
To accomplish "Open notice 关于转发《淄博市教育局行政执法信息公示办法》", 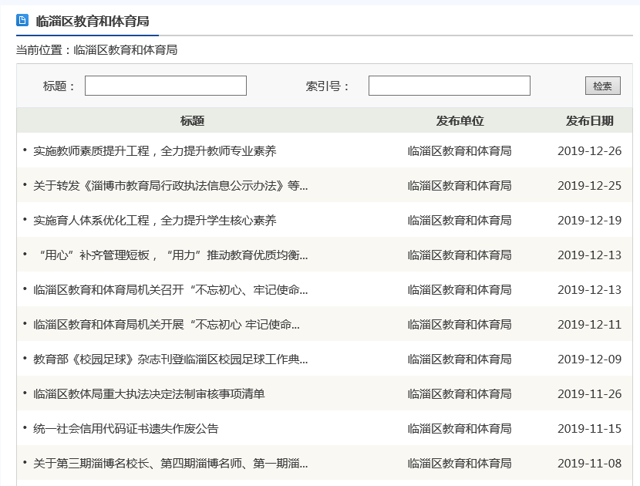I will click(170, 186).
